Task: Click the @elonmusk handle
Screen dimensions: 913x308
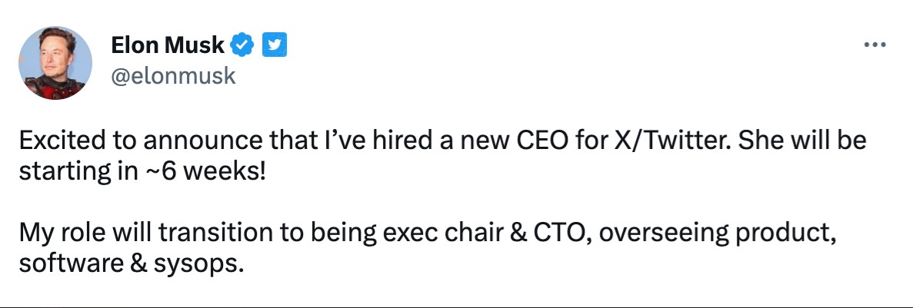Action: (173, 76)
